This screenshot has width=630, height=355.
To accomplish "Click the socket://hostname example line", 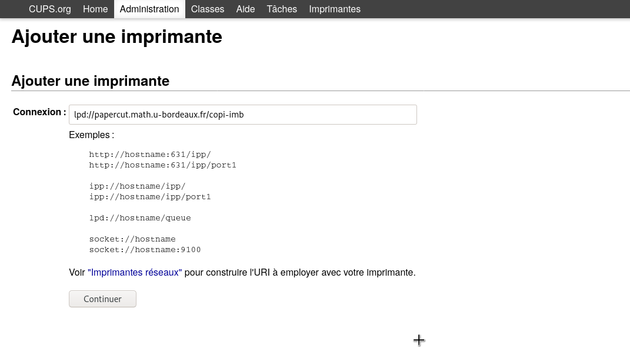I will (x=132, y=239).
